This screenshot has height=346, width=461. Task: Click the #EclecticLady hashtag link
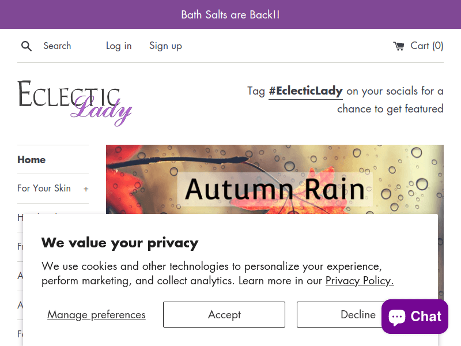305,91
